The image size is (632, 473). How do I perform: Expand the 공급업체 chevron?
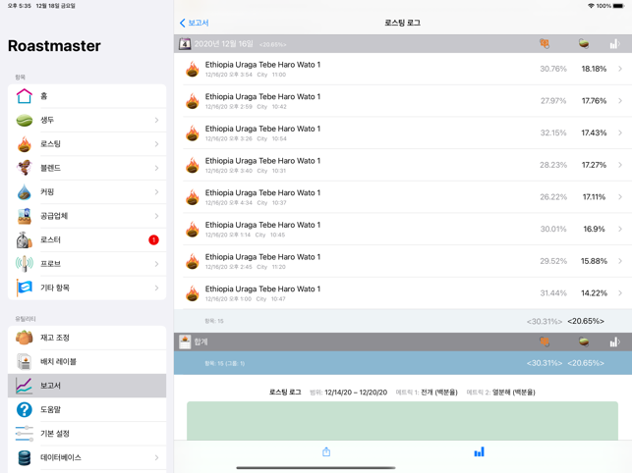(157, 216)
